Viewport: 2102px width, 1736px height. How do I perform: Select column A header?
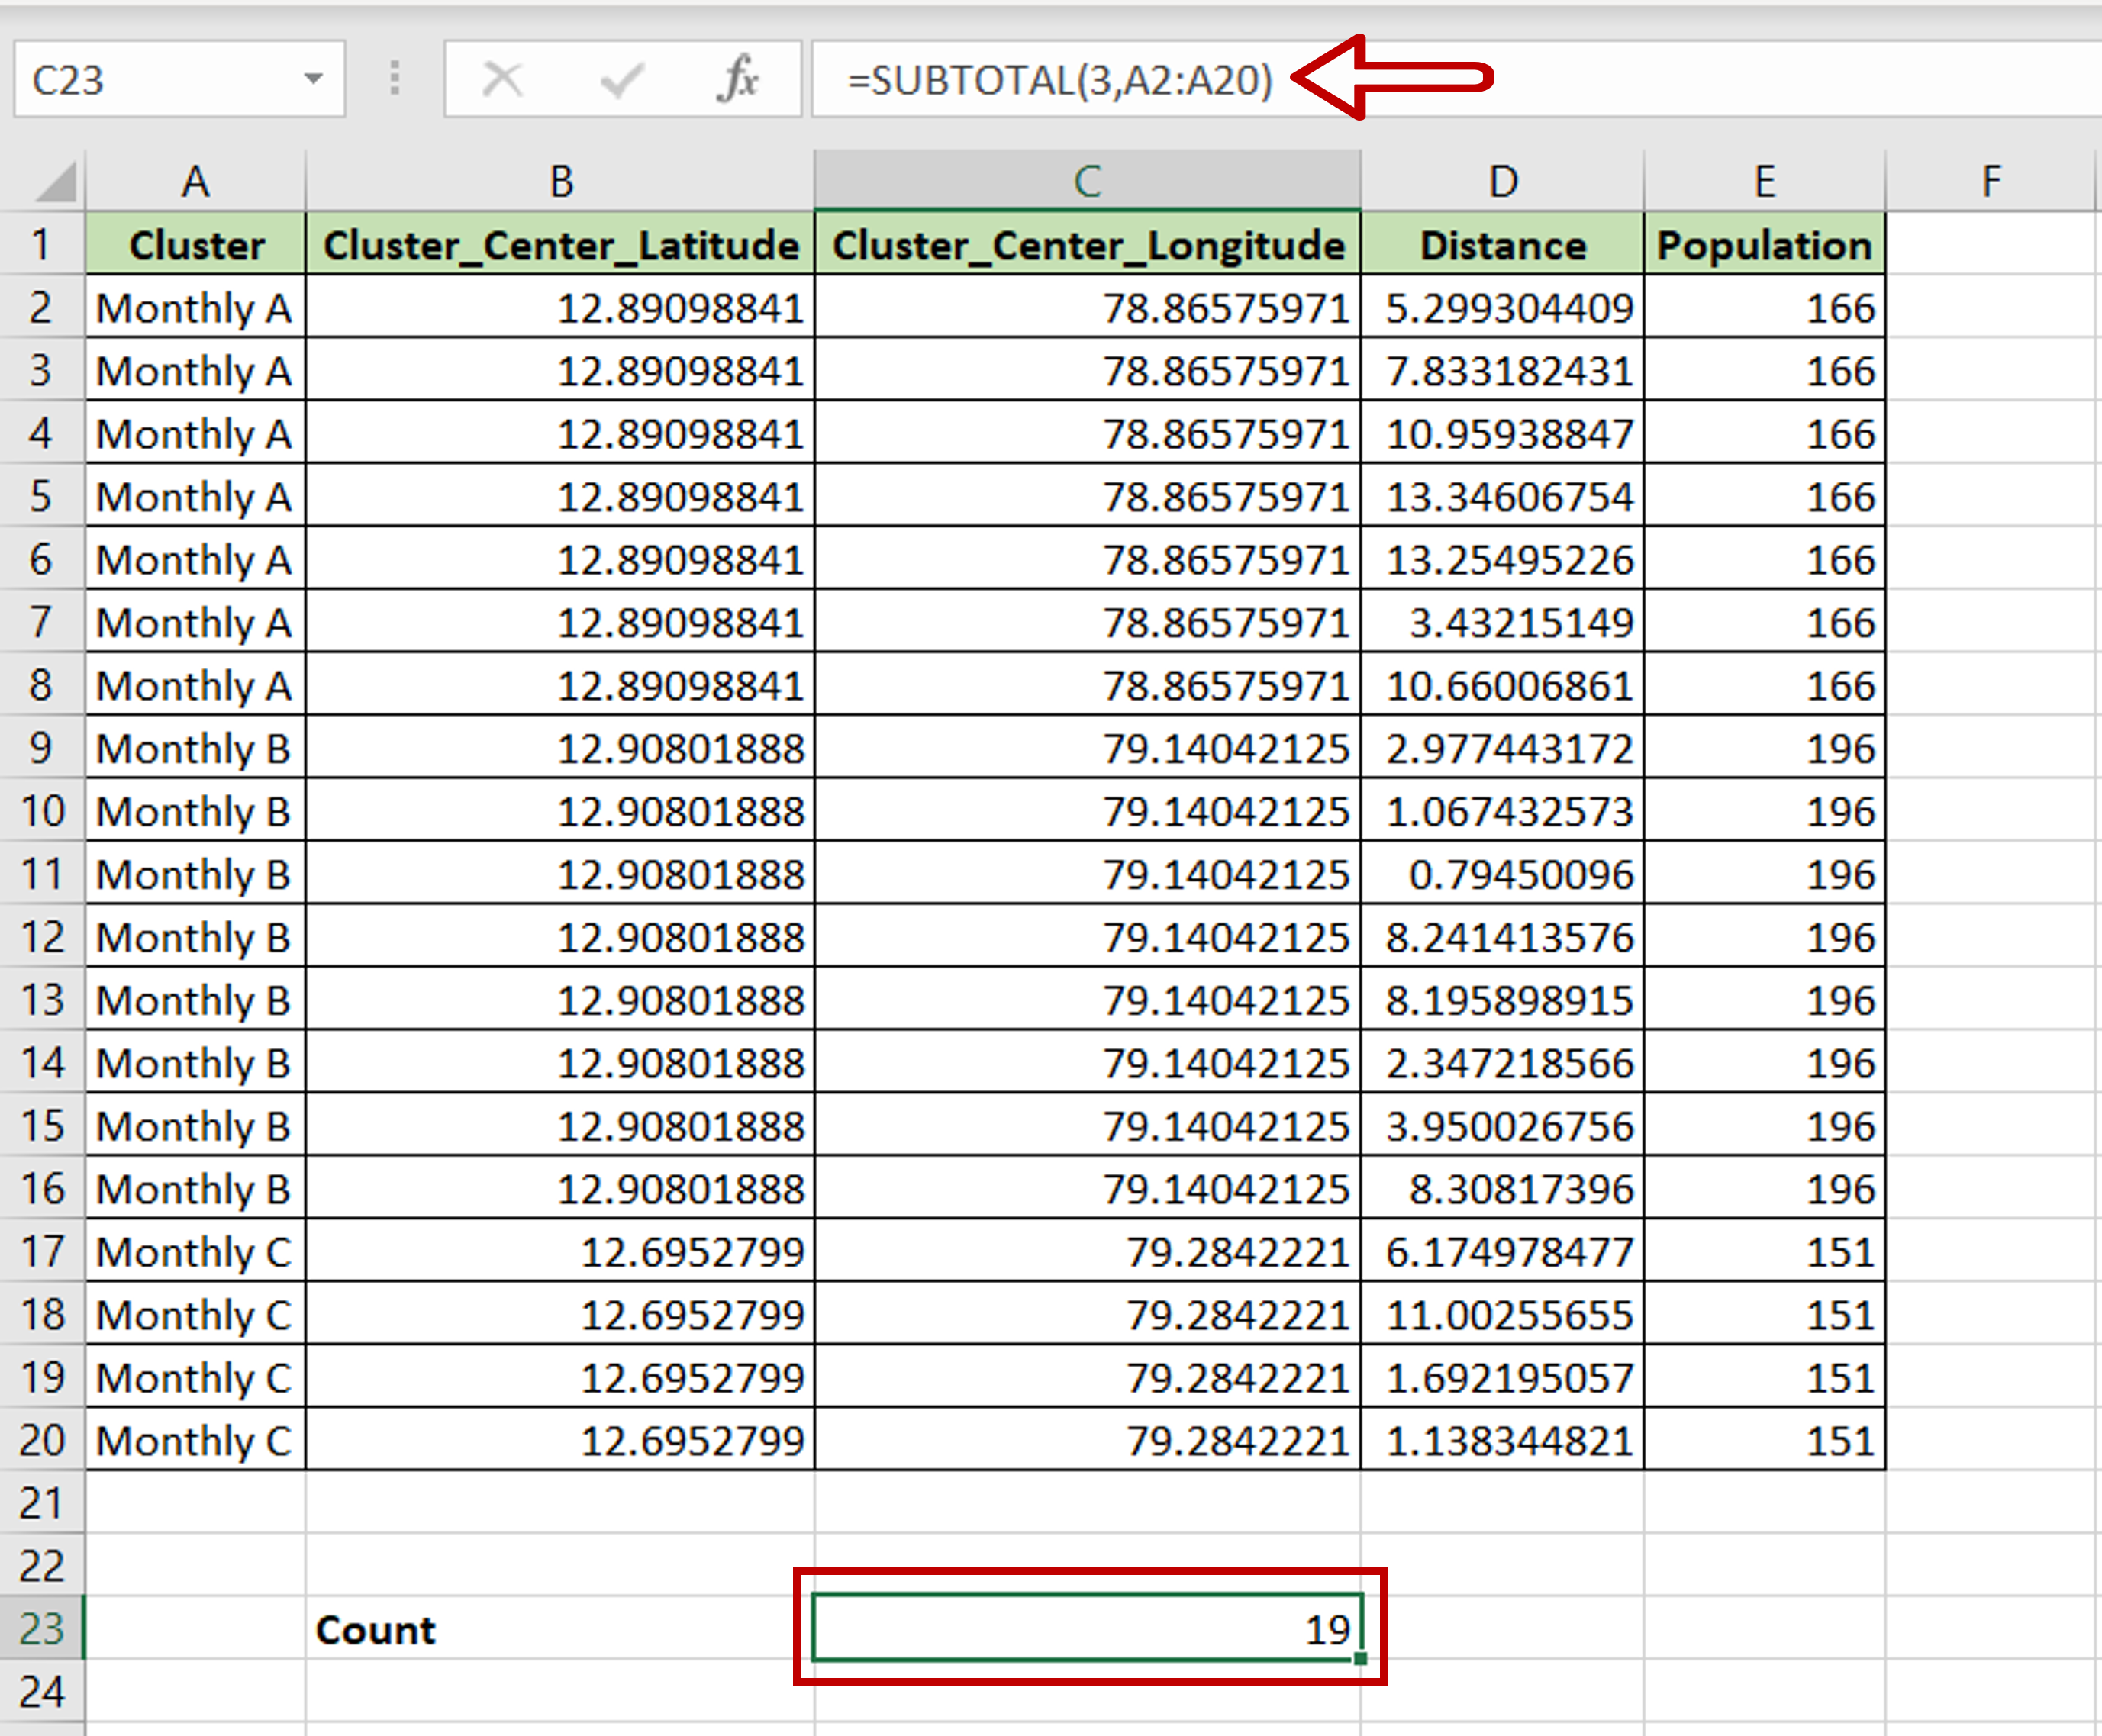tap(196, 181)
